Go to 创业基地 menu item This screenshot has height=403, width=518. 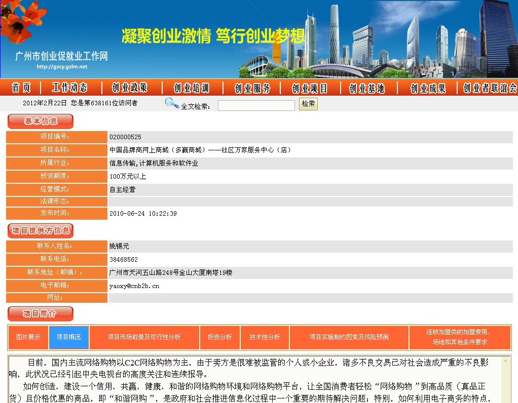367,88
